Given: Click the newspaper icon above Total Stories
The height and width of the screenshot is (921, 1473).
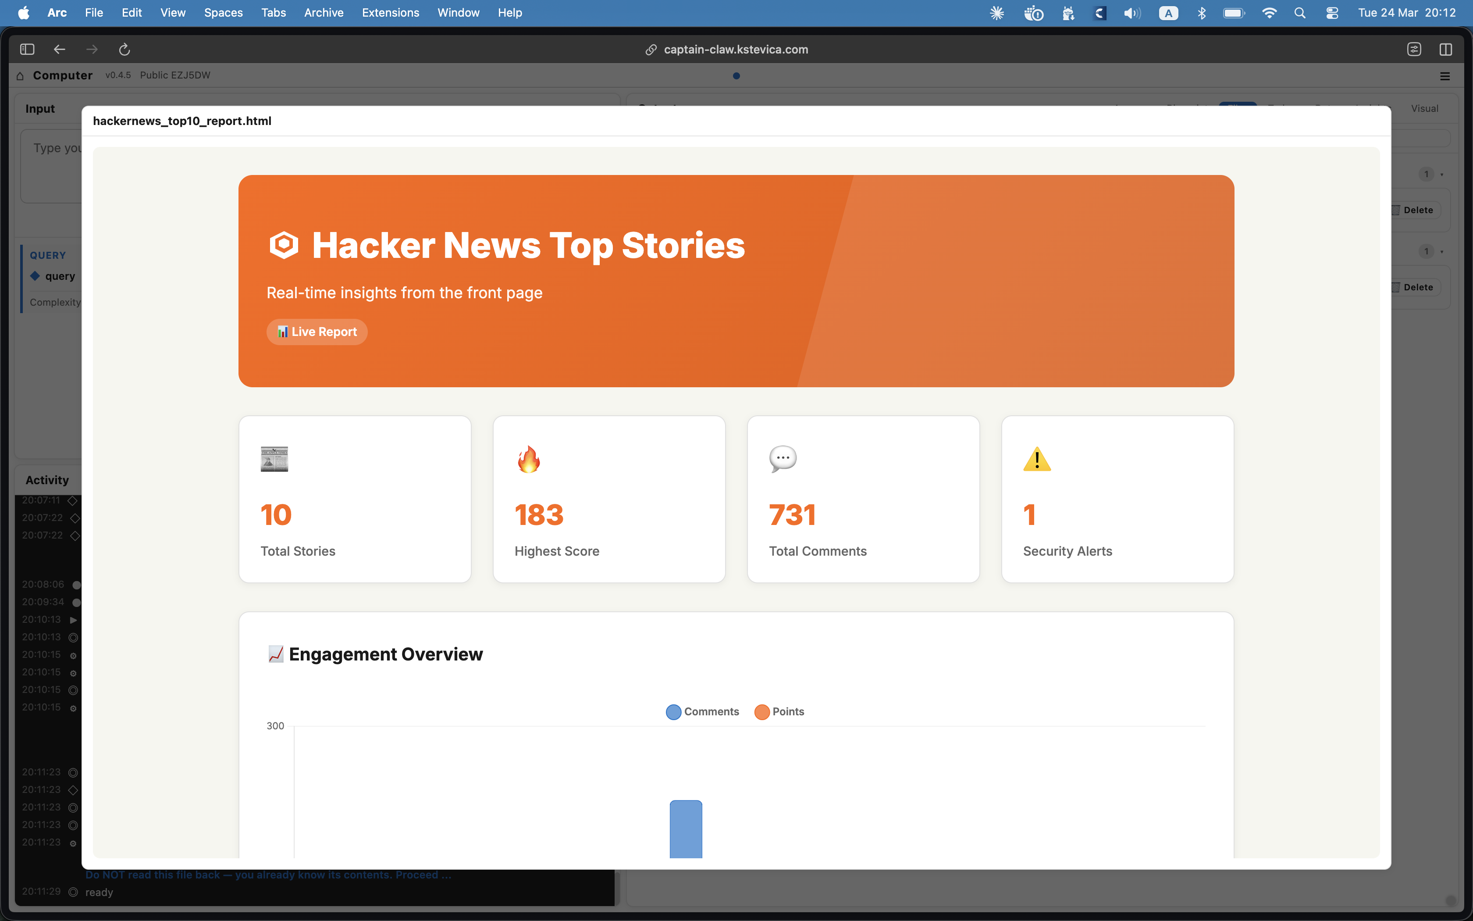Looking at the screenshot, I should pos(274,459).
